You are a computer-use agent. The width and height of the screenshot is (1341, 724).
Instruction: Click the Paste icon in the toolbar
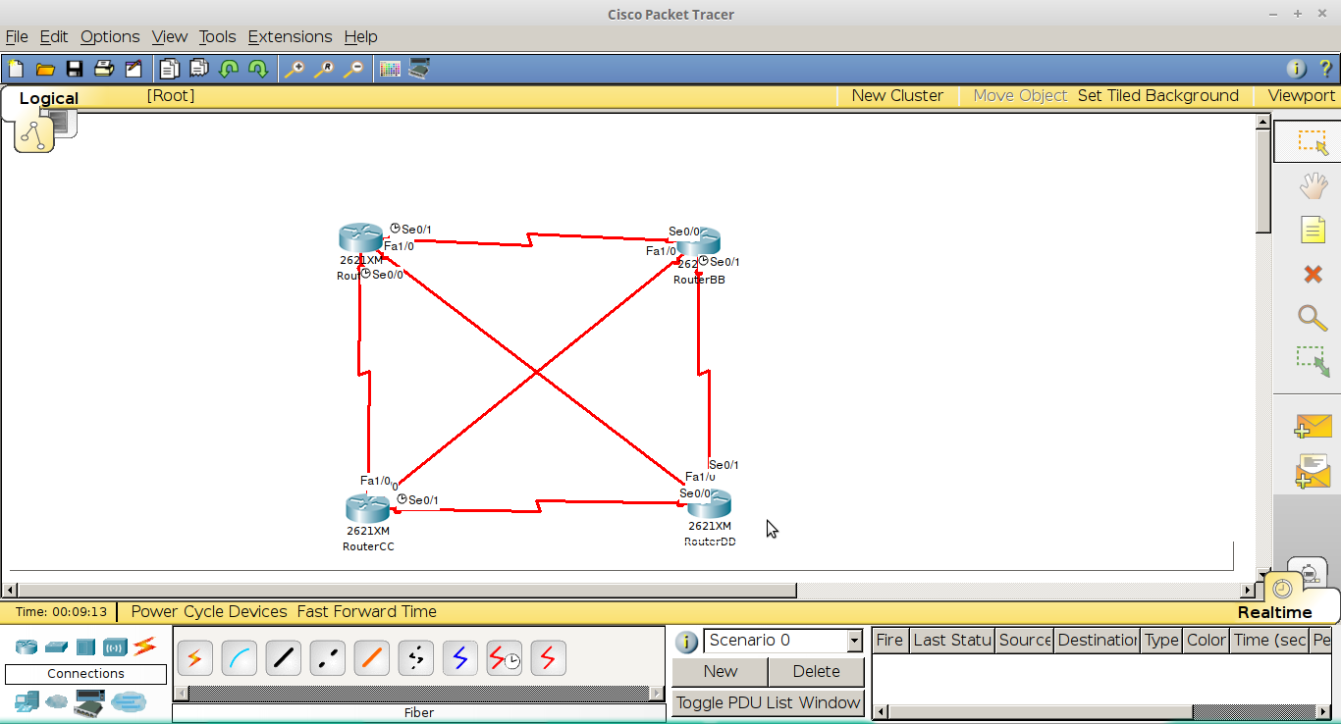[199, 69]
